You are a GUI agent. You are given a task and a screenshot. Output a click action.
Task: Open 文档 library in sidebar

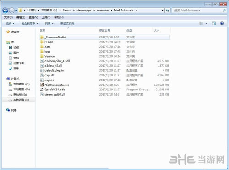click(x=14, y=58)
